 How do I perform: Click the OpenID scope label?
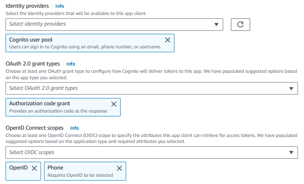(18, 167)
